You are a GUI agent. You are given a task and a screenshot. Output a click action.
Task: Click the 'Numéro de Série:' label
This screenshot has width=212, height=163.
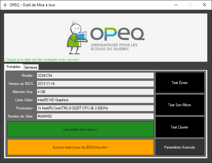click(x=21, y=116)
